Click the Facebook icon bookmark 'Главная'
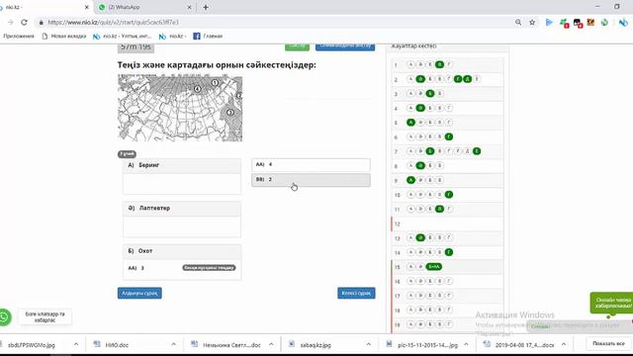Screen dimensions: 633x356 [197, 37]
